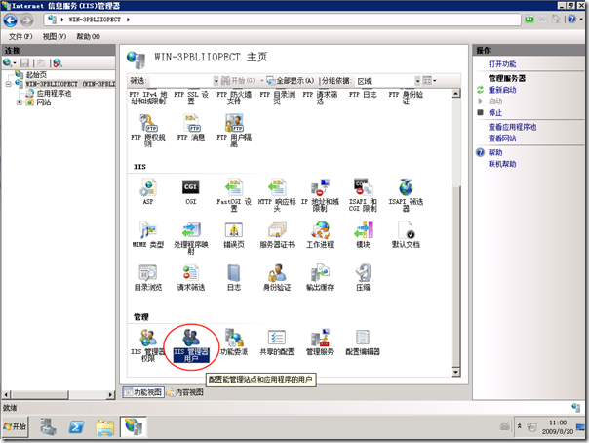Open 模块 feature

pyautogui.click(x=363, y=234)
